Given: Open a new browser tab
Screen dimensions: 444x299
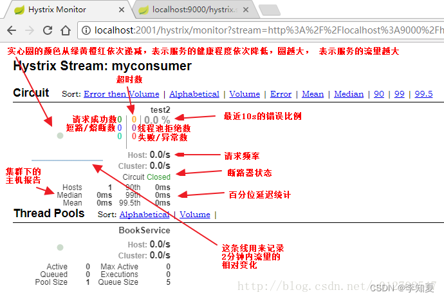Looking at the screenshot, I should coord(270,10).
